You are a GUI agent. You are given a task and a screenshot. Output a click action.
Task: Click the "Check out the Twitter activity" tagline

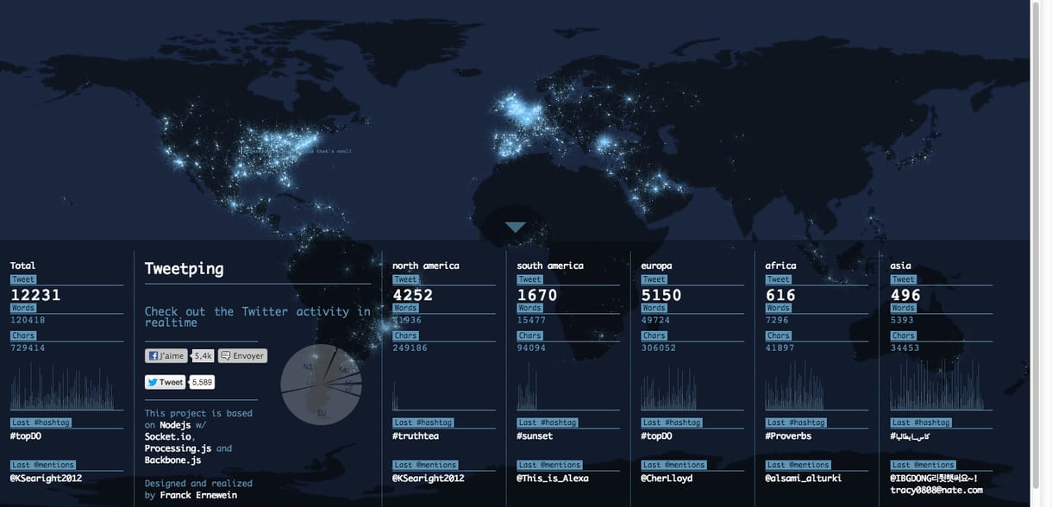(258, 316)
